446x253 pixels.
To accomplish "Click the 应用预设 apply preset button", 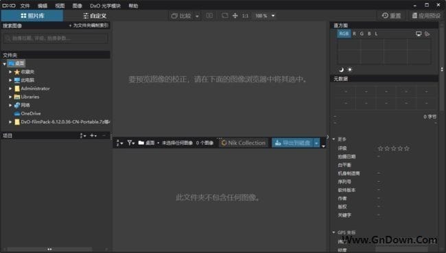I will (426, 16).
